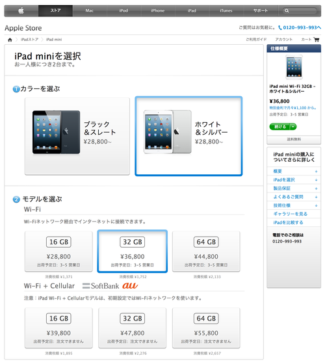Open the iPad tab
325x362 pixels.
[192, 10]
